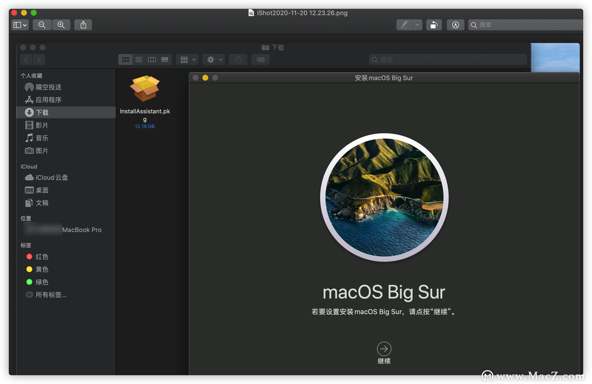Click the Finder 下载 title folder icon
The height and width of the screenshot is (384, 592).
tap(265, 47)
